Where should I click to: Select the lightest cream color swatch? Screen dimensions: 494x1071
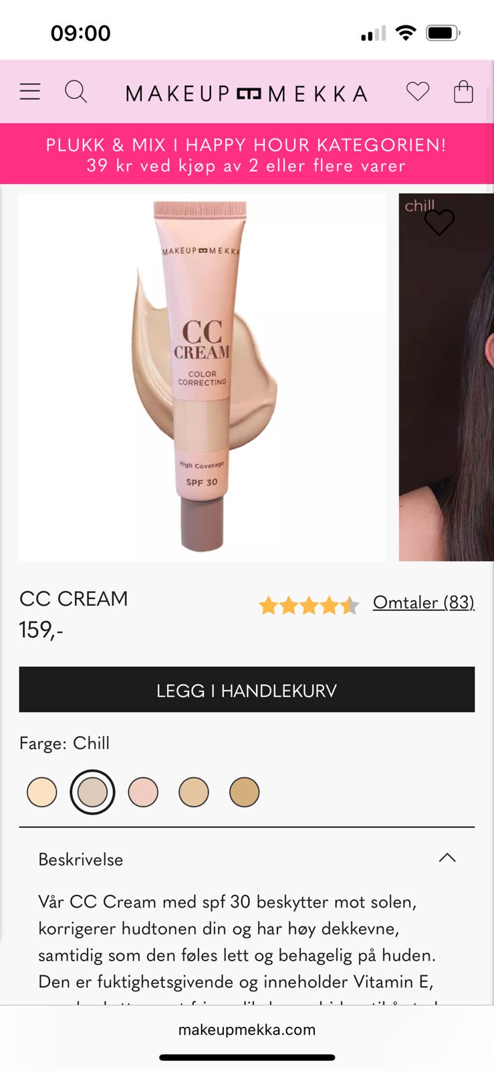42,793
